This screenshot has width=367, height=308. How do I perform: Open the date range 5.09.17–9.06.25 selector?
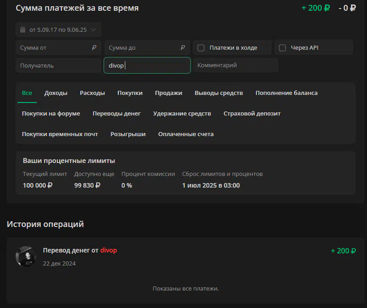click(x=58, y=30)
